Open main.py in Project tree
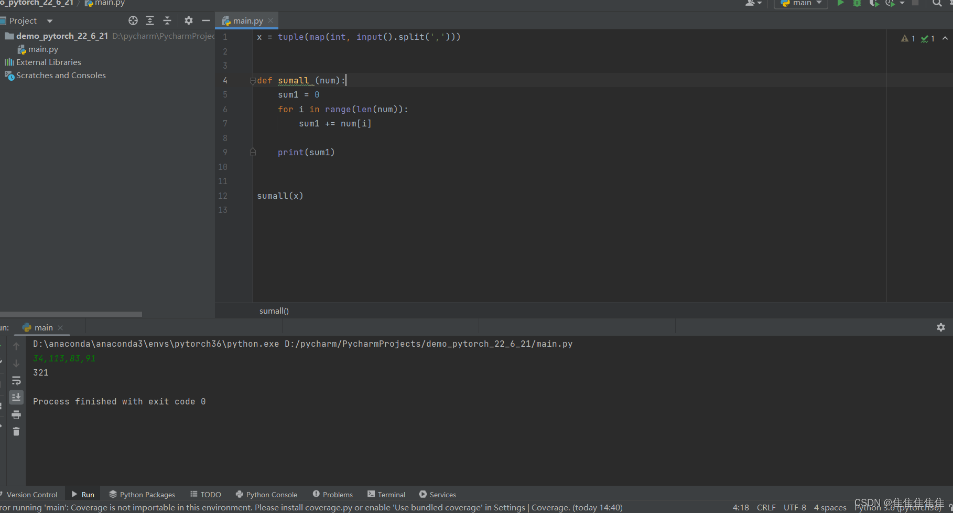Image resolution: width=953 pixels, height=513 pixels. (x=43, y=49)
